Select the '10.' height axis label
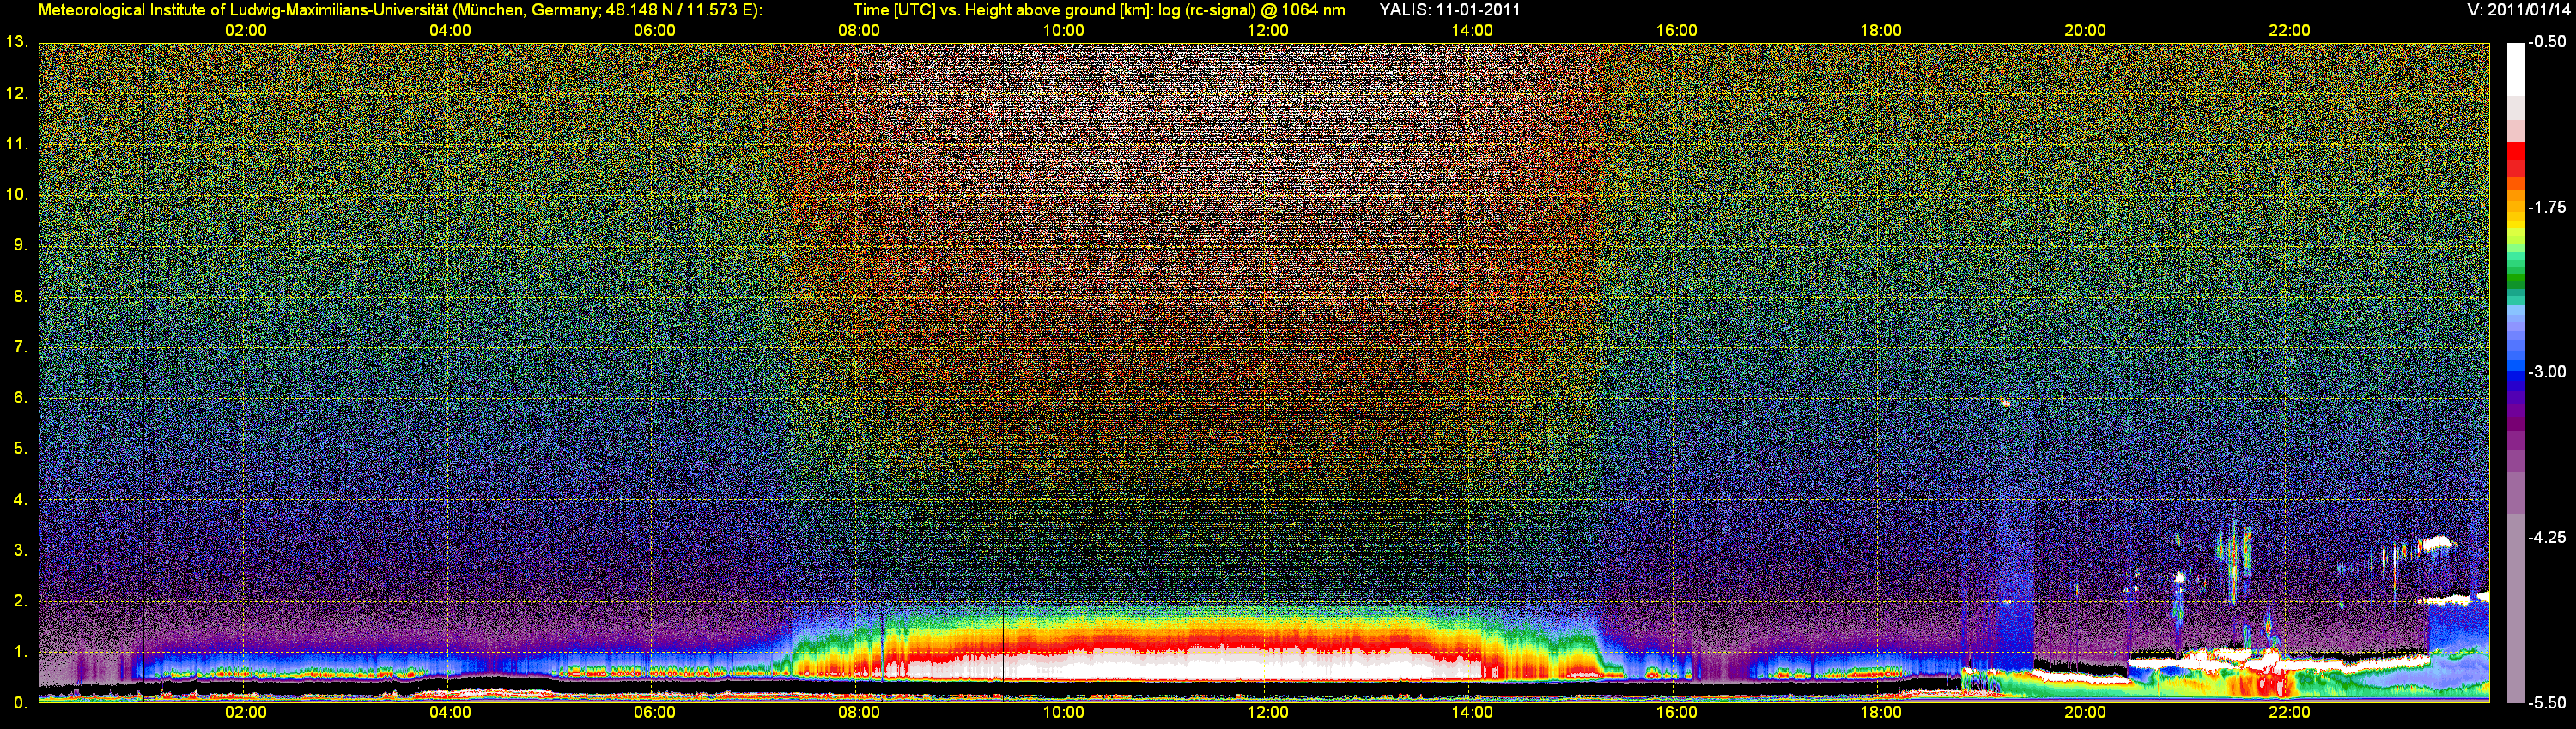This screenshot has height=729, width=2576. 17,195
